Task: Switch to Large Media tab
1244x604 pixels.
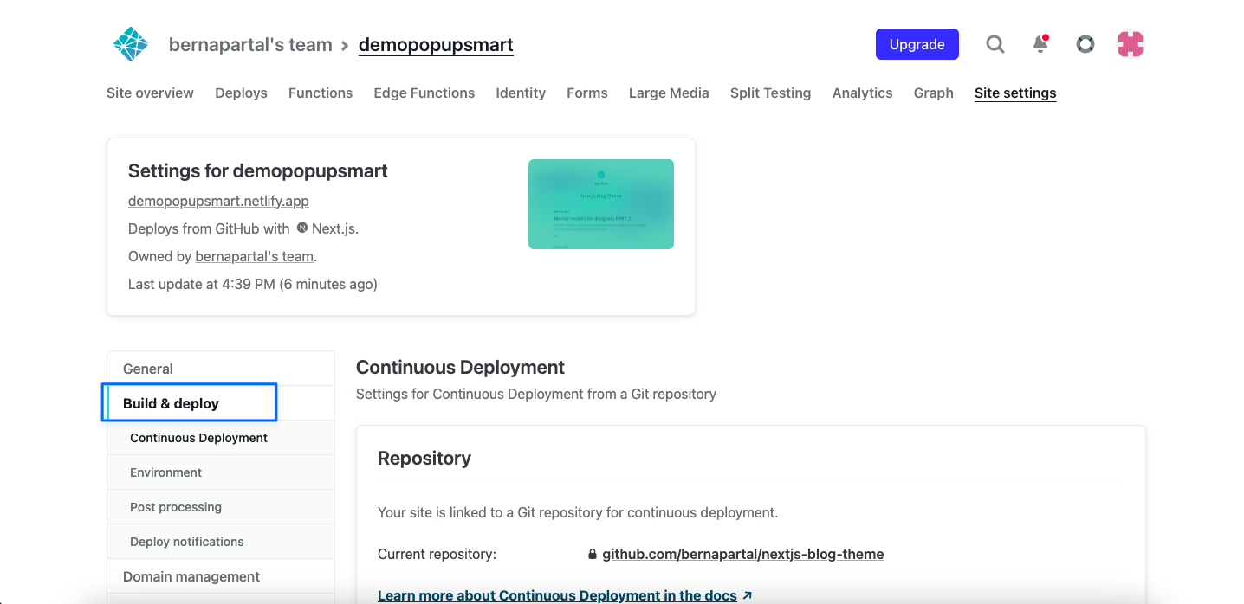Action: (669, 93)
